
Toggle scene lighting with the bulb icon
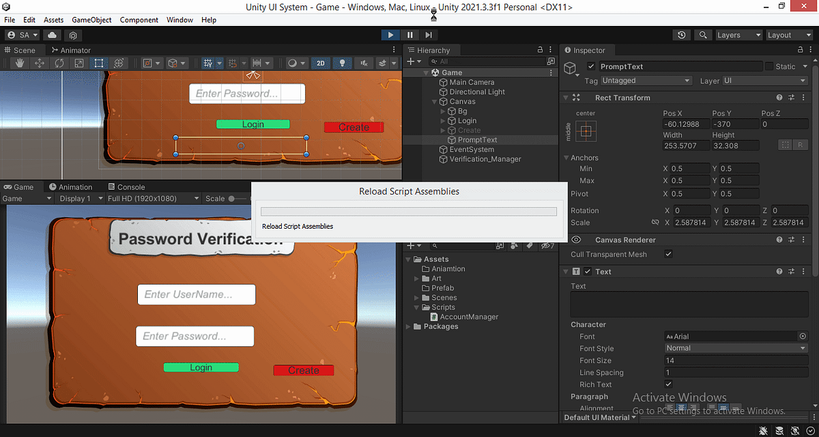(342, 63)
